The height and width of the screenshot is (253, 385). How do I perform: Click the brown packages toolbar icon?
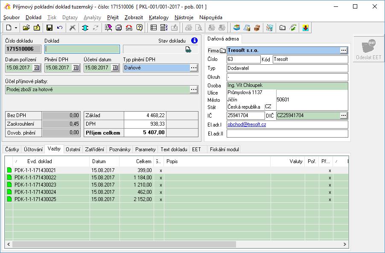257,28
